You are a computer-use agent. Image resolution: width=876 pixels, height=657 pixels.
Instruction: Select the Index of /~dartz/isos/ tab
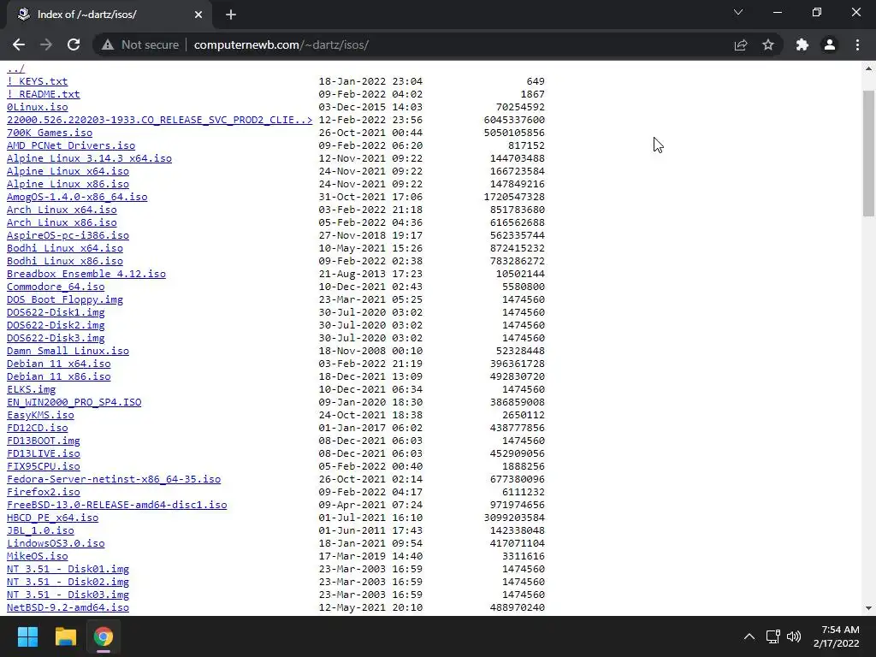109,15
